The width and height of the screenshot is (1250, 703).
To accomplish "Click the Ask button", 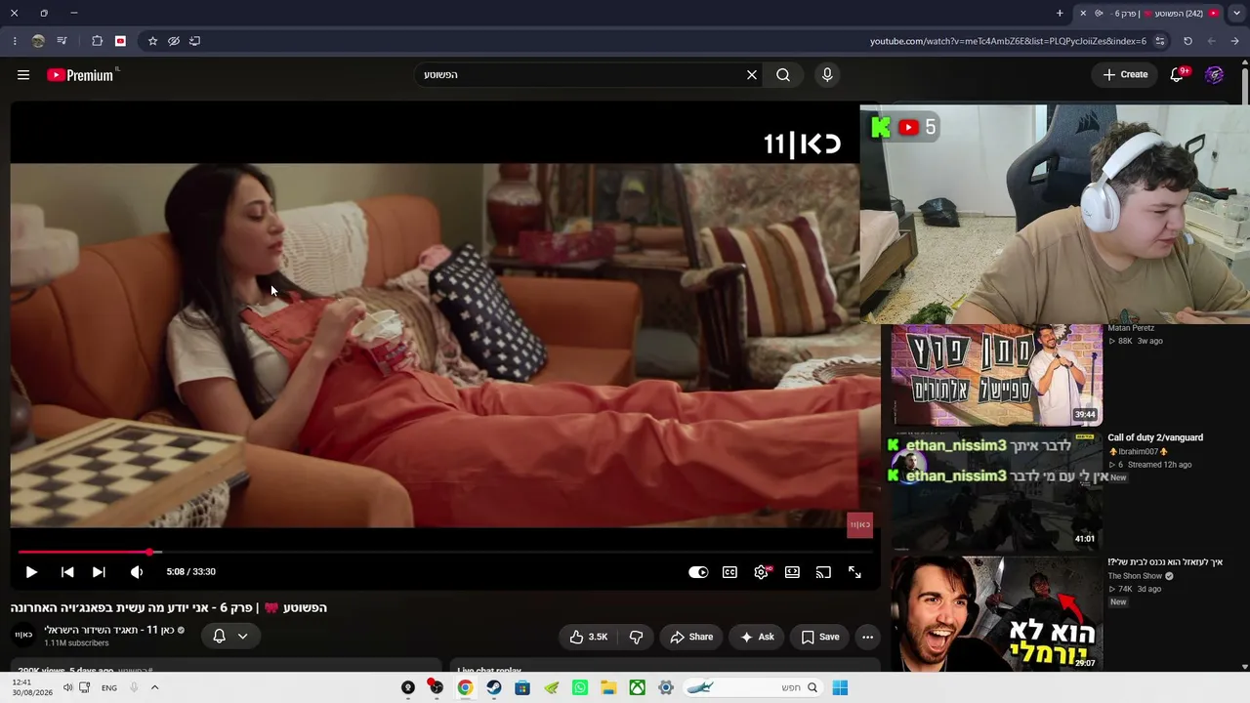I will (757, 637).
